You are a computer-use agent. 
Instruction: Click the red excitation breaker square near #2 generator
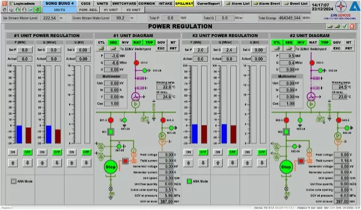click(301, 161)
